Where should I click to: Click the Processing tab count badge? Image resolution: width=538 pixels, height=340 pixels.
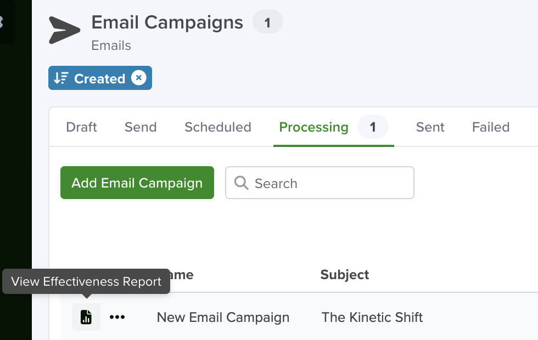pos(373,127)
